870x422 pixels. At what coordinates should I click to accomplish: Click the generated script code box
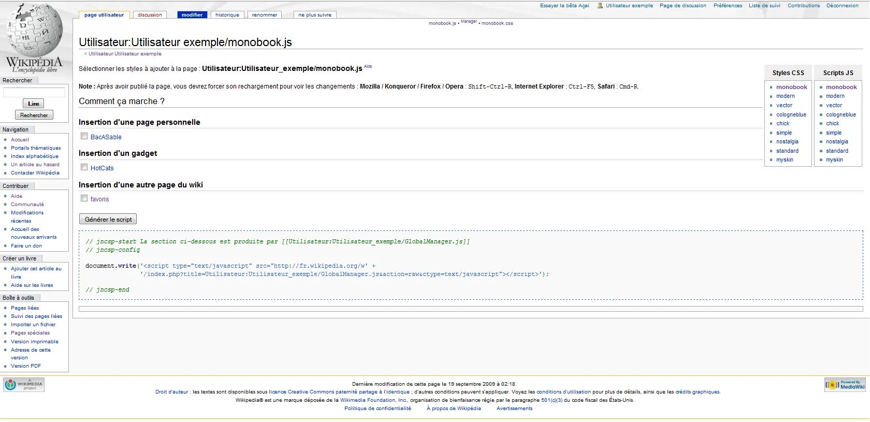pos(471,265)
